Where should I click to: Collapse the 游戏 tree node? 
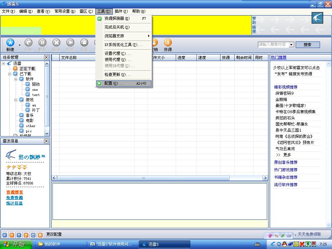pos(16,100)
